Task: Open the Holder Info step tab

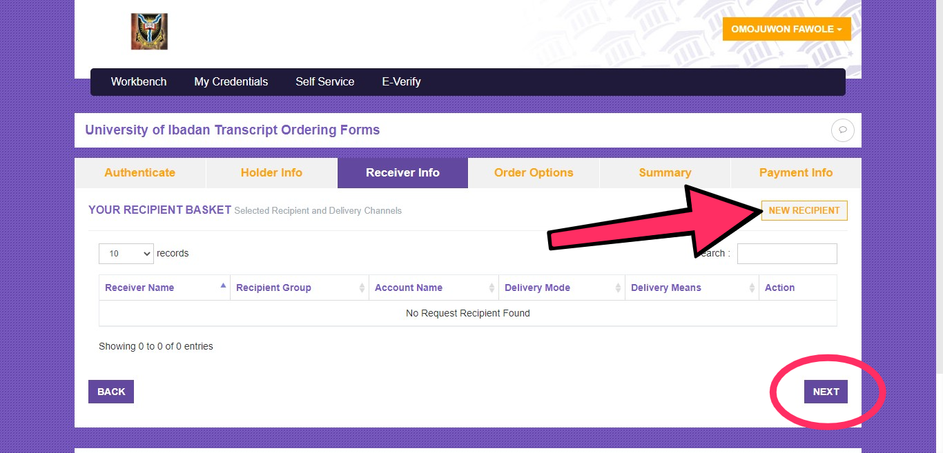Action: [x=271, y=172]
